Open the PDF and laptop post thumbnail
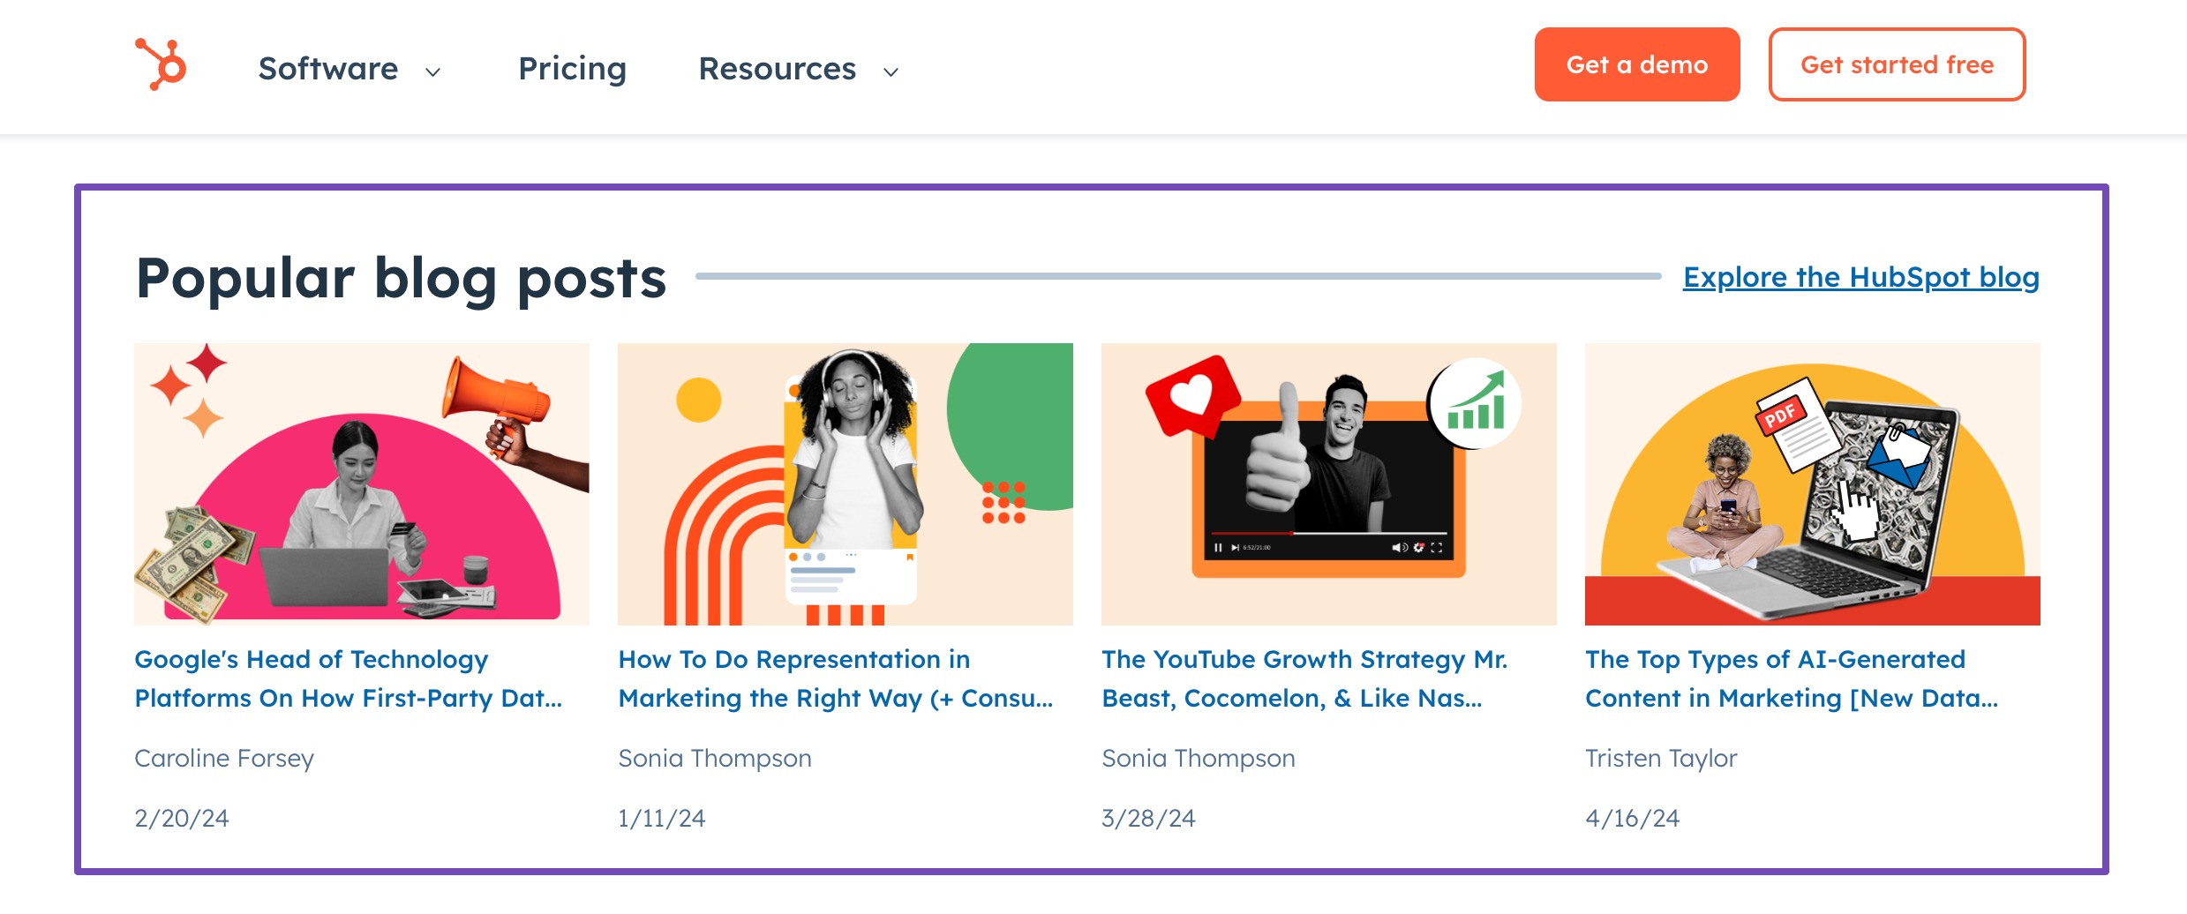This screenshot has height=914, width=2187. coord(1813,484)
